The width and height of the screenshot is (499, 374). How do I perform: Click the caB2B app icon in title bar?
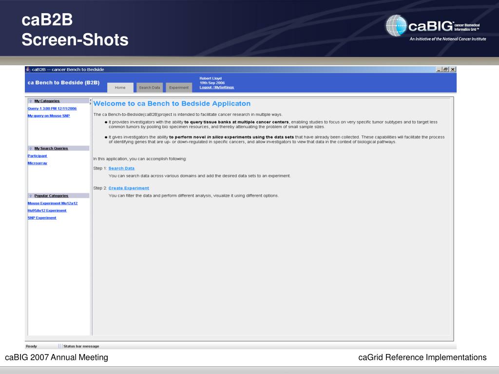pos(28,69)
